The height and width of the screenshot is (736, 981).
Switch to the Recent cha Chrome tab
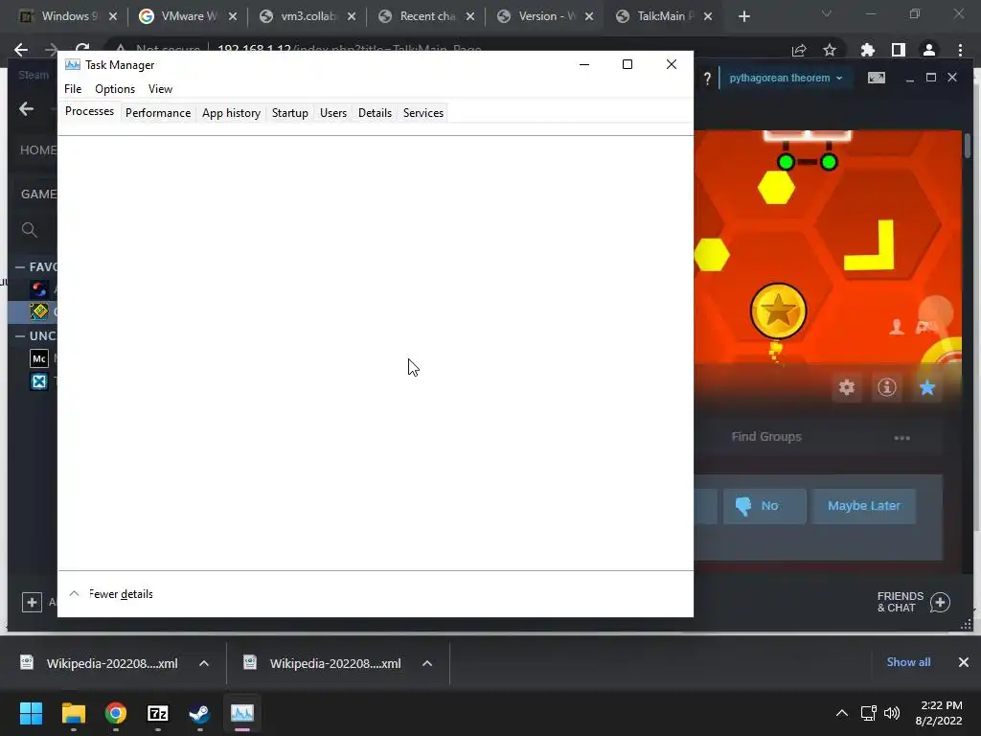point(427,16)
